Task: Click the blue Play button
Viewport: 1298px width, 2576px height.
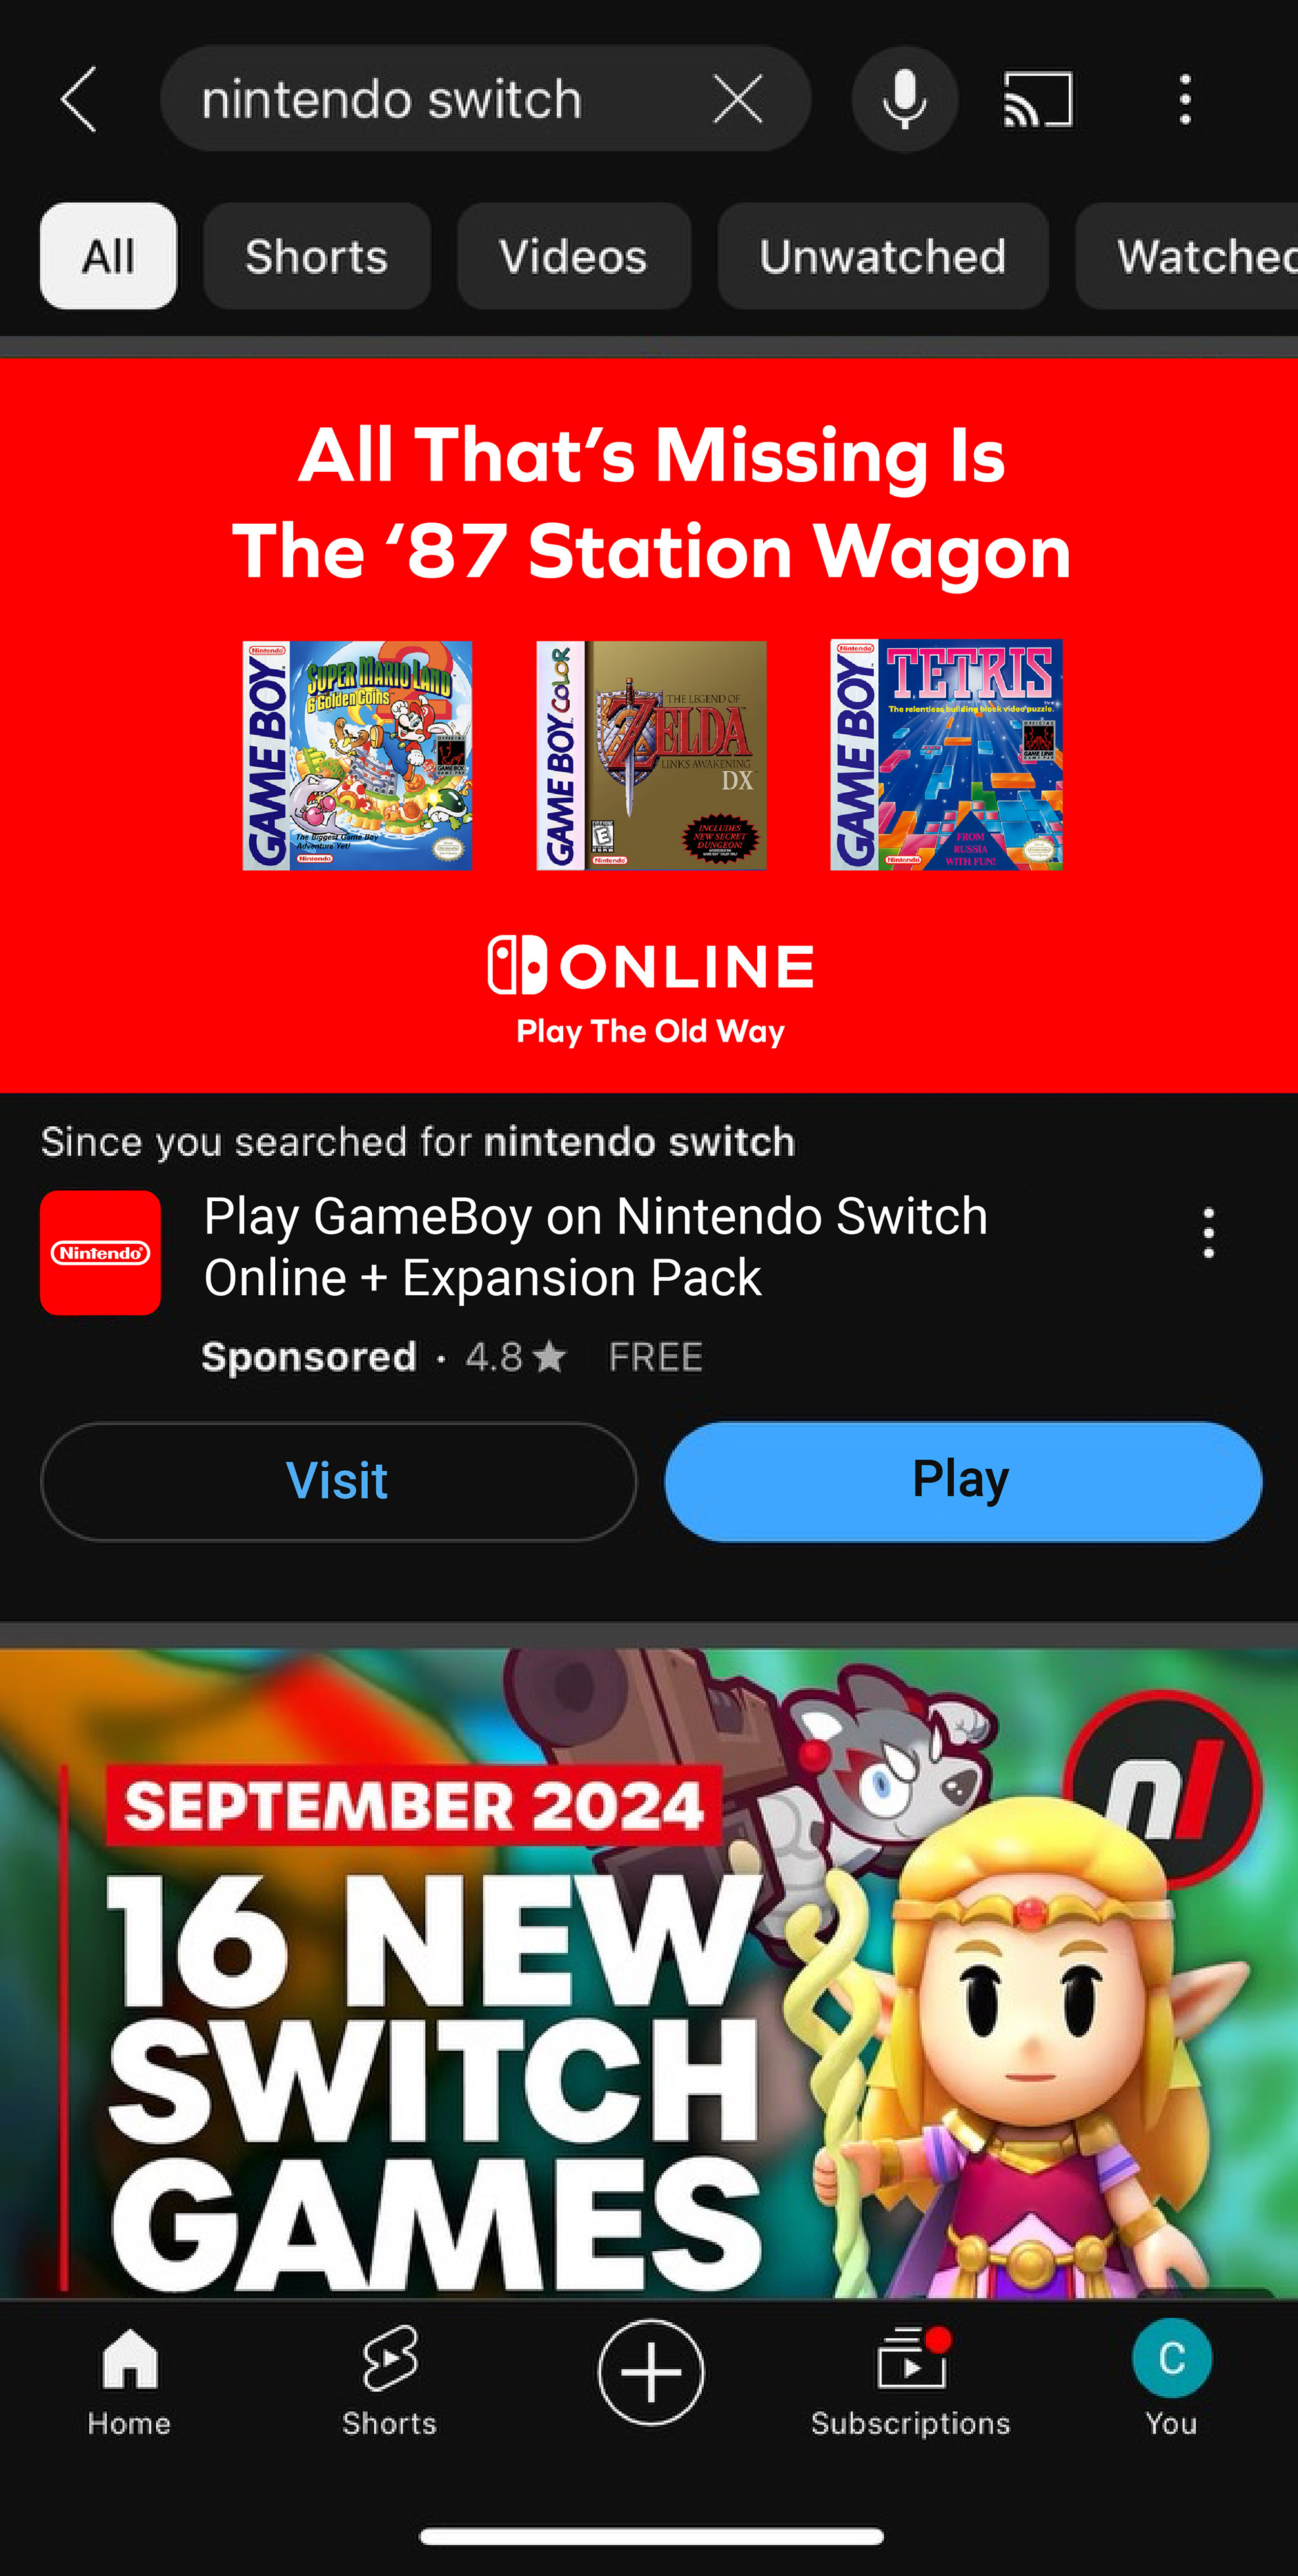Action: click(x=963, y=1481)
